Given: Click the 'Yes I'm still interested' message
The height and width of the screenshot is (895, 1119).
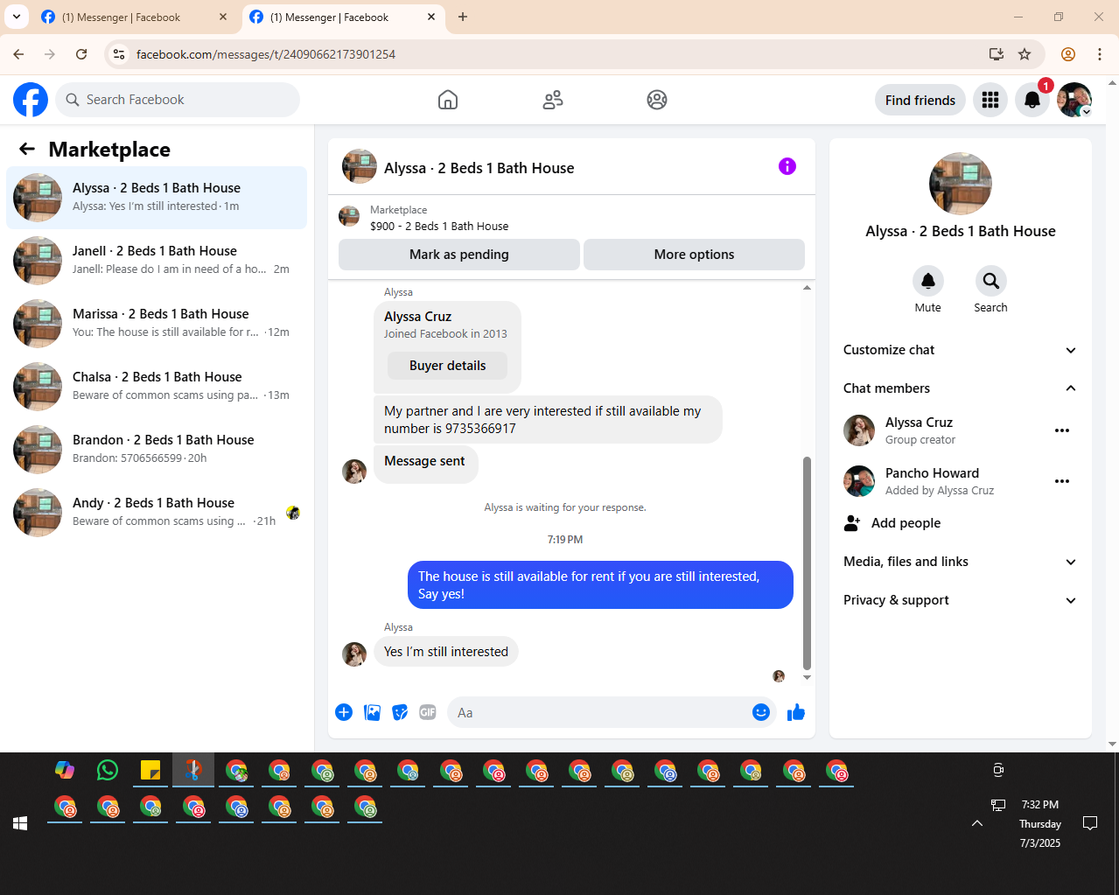Looking at the screenshot, I should click(446, 652).
